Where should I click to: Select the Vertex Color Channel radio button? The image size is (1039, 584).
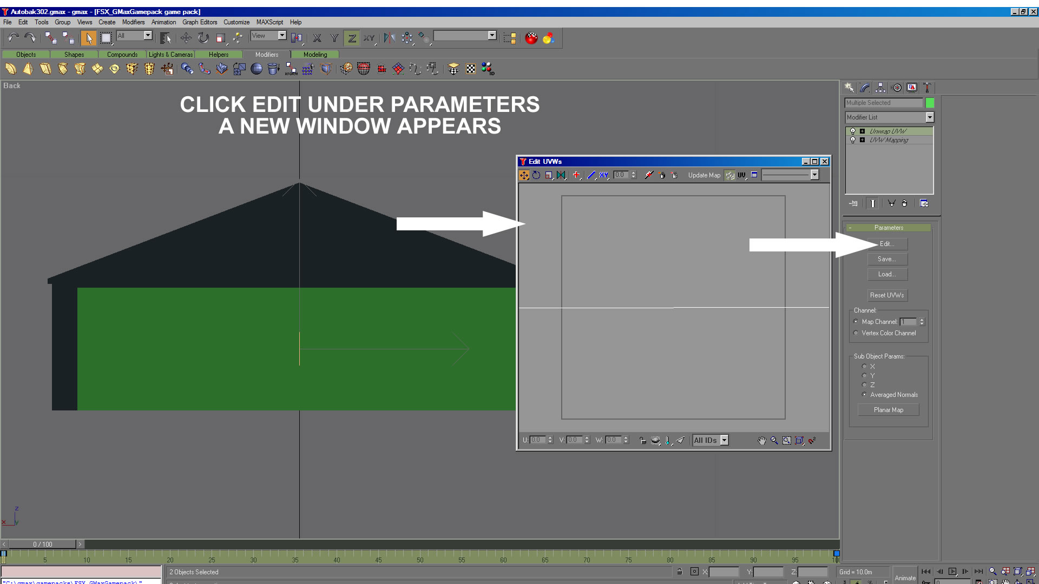pos(856,333)
